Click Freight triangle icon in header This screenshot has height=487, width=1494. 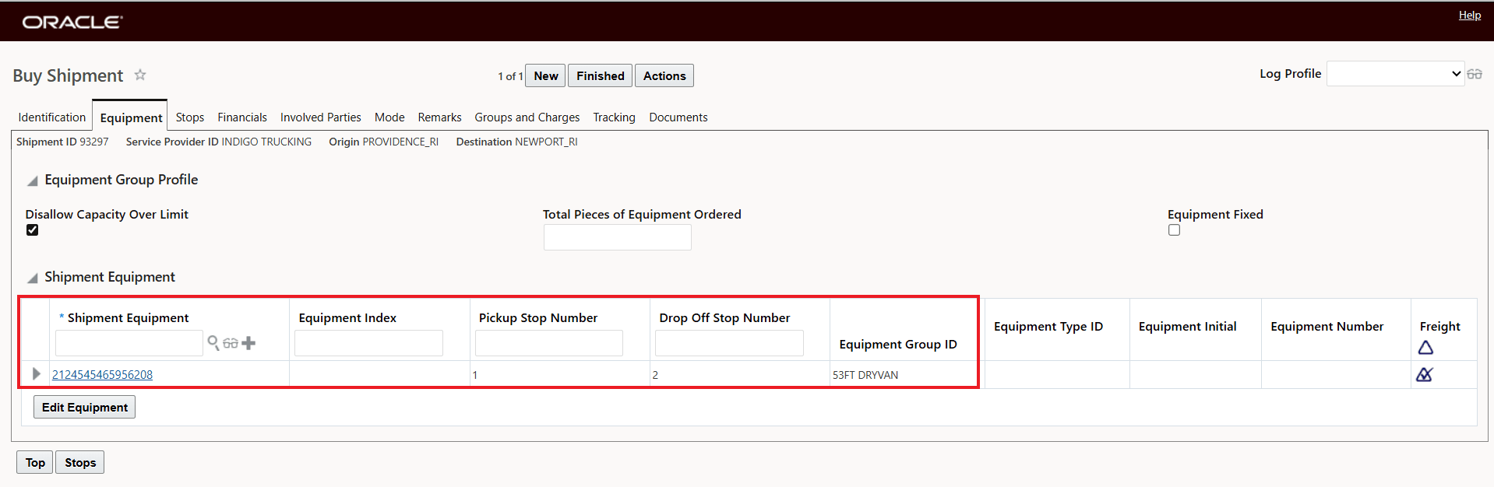[x=1425, y=348]
